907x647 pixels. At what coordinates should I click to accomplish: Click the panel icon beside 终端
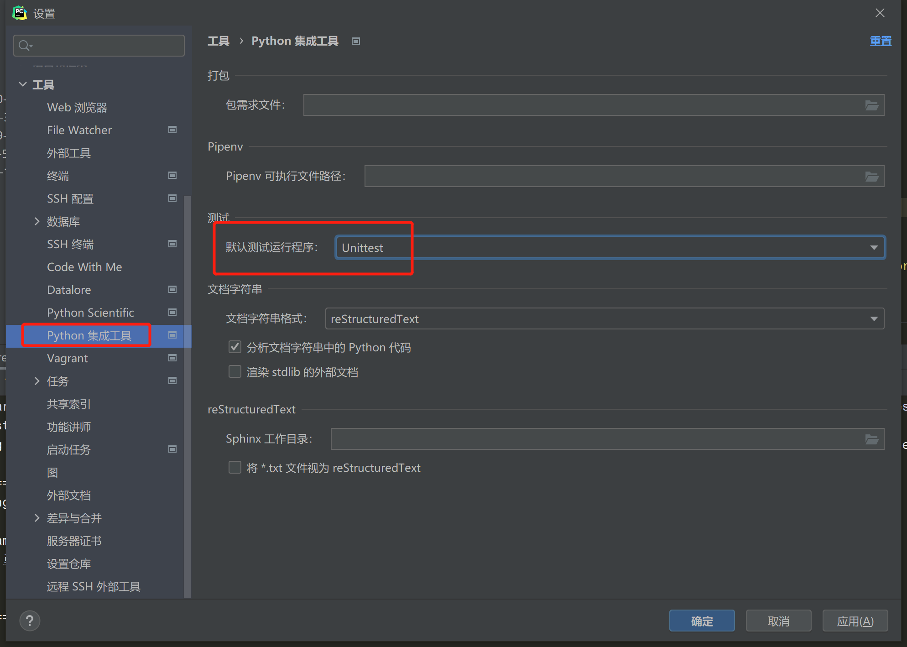click(172, 175)
